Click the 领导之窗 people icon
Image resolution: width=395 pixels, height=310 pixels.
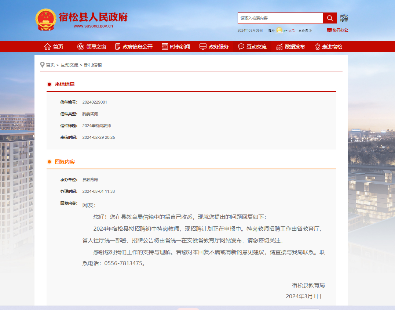(x=81, y=47)
